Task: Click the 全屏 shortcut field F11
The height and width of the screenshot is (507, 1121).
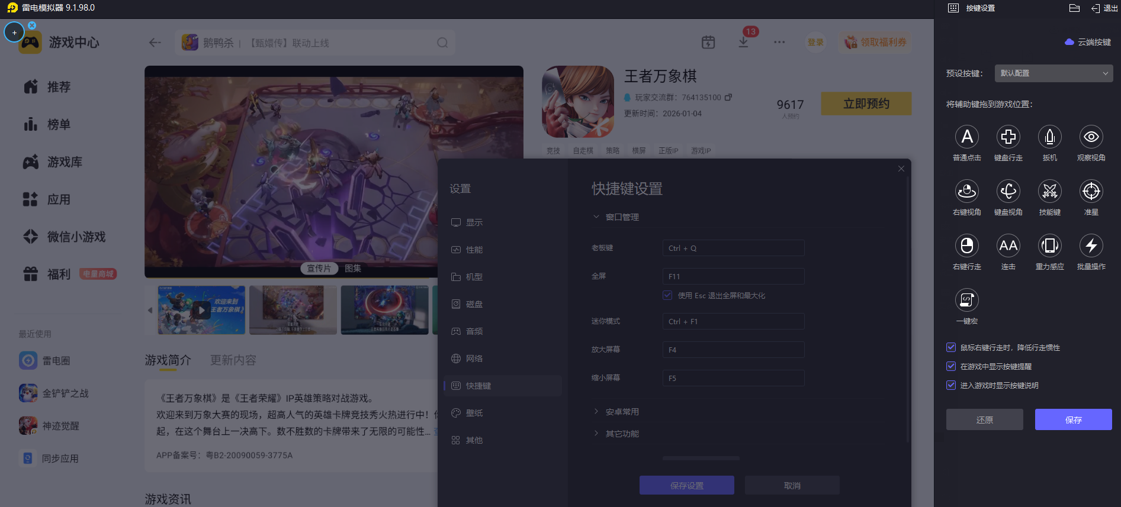Action: click(x=734, y=276)
